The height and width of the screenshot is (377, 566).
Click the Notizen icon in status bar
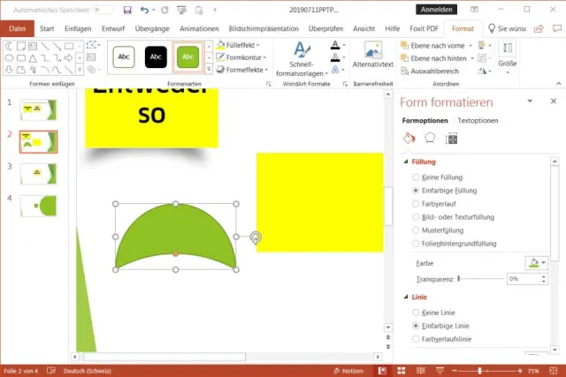[347, 370]
